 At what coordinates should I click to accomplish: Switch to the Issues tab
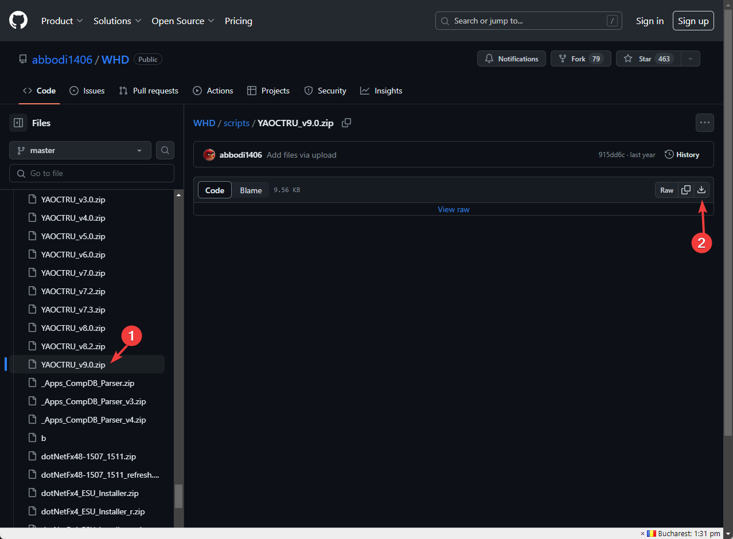(87, 91)
